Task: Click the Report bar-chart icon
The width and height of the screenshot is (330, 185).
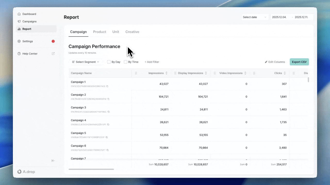Action: click(x=19, y=29)
